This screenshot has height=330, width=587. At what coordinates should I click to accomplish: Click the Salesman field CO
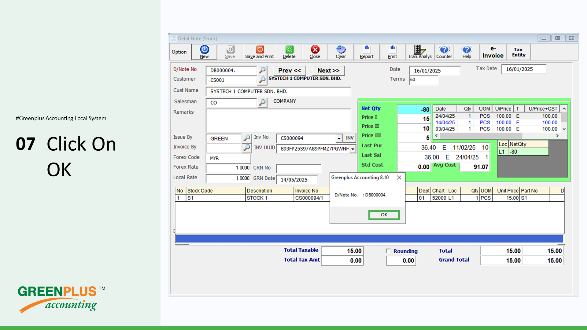(x=231, y=103)
